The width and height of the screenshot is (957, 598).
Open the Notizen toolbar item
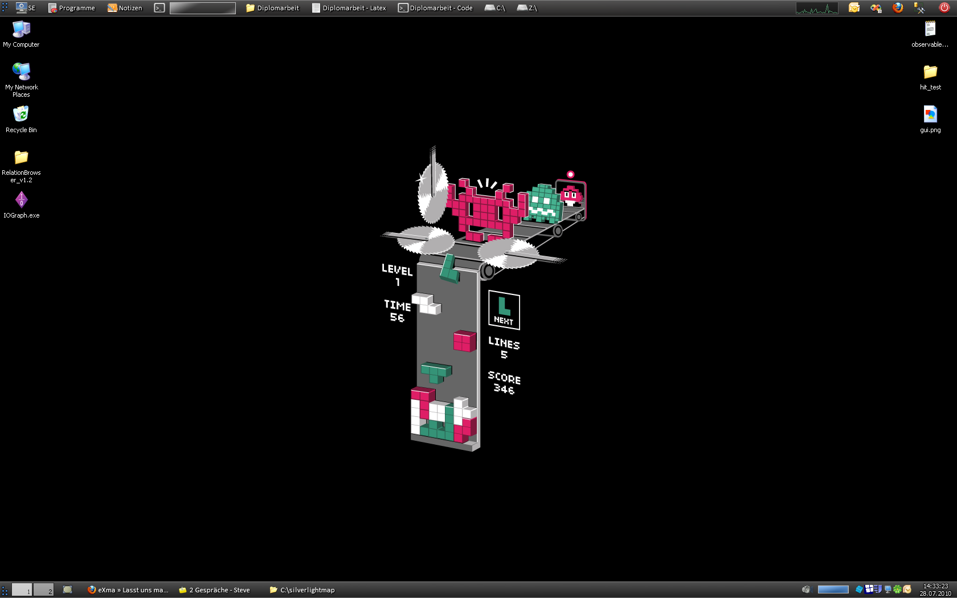pyautogui.click(x=125, y=8)
